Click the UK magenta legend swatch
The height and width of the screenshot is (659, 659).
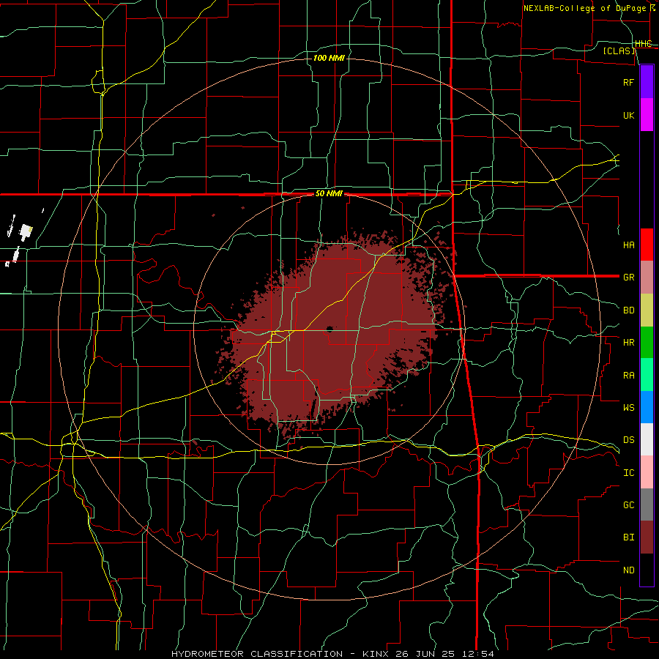pos(647,115)
